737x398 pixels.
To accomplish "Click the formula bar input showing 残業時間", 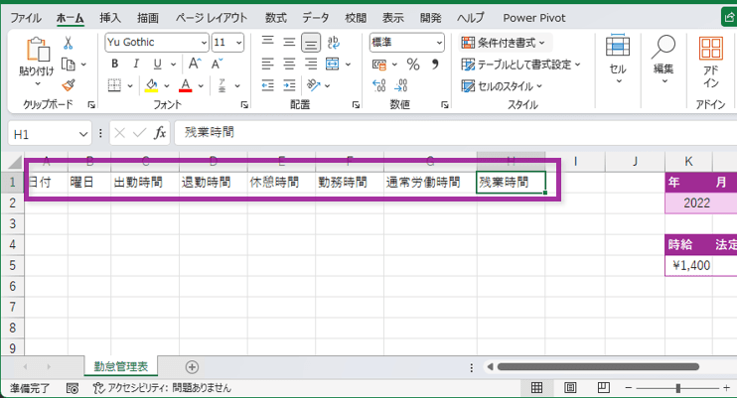I will [456, 133].
